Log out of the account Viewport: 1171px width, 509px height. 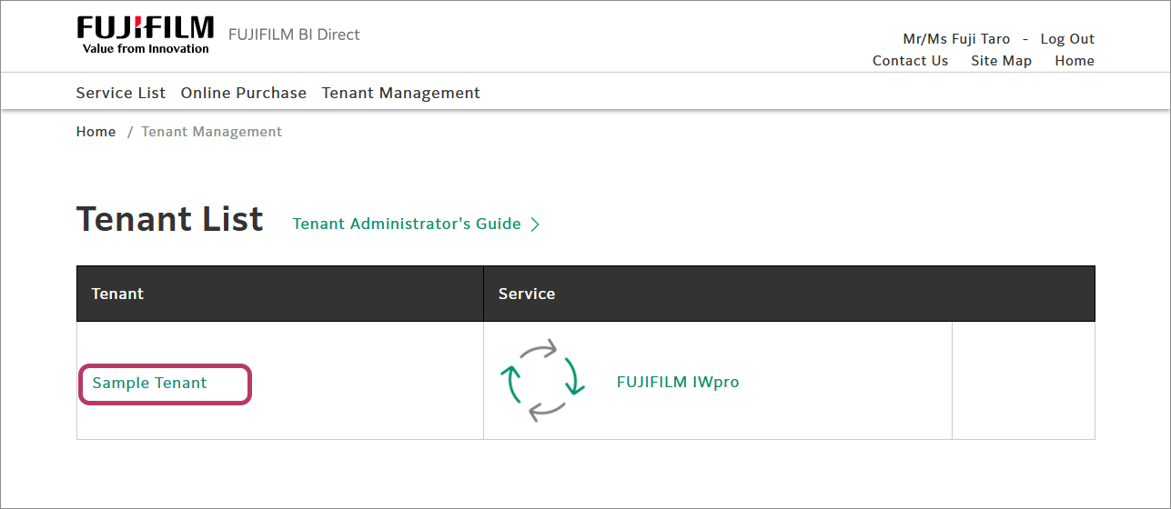[x=1067, y=39]
